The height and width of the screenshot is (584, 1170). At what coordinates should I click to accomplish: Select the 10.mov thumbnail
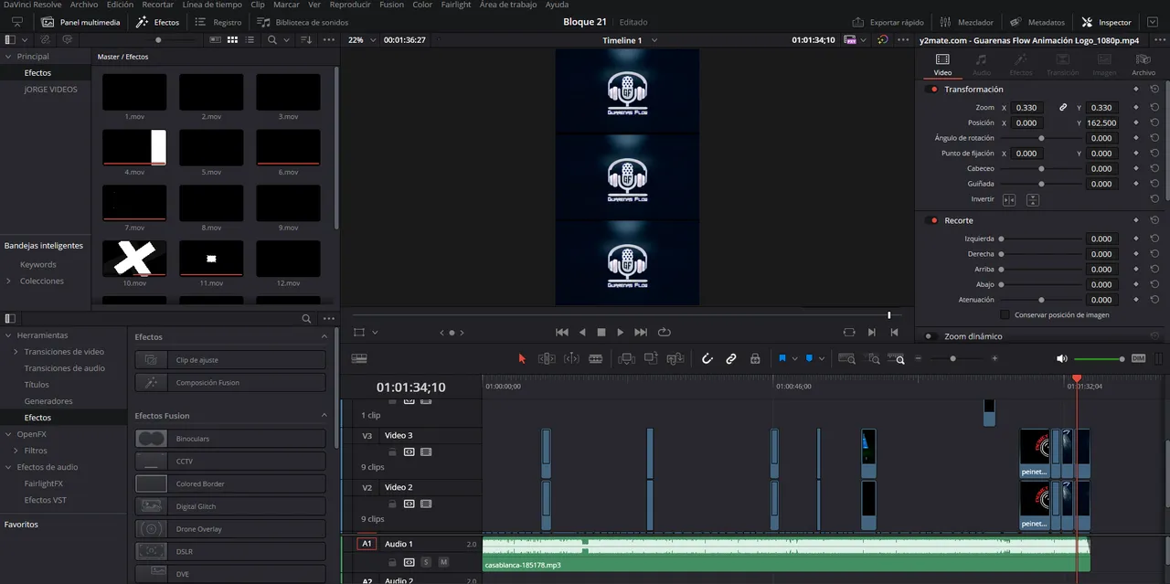click(x=134, y=259)
